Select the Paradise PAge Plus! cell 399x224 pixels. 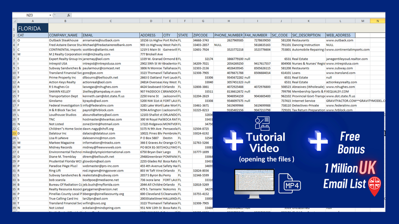(65, 166)
